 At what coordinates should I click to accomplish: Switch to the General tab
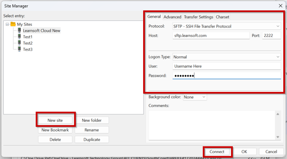coord(154,17)
